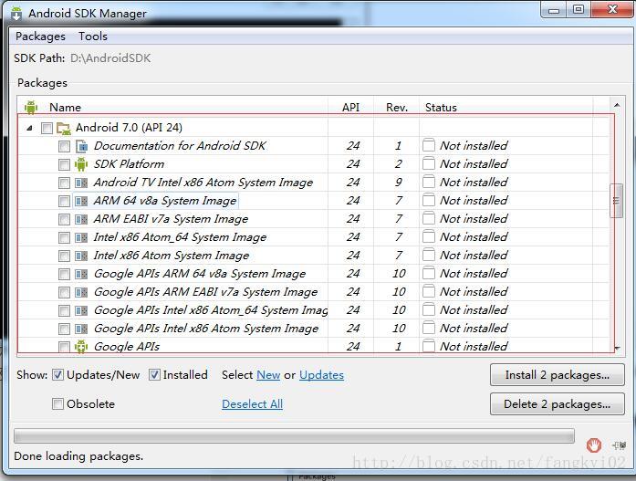Viewport: 636px width, 481px height.
Task: Toggle the Updates/New filter checkbox
Action: 58,375
